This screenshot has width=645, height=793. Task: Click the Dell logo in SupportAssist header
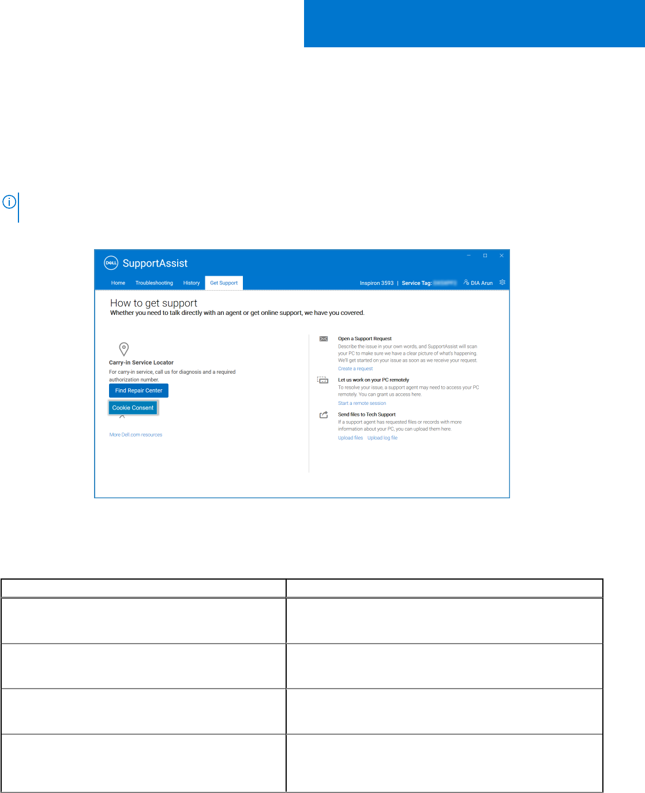click(111, 263)
